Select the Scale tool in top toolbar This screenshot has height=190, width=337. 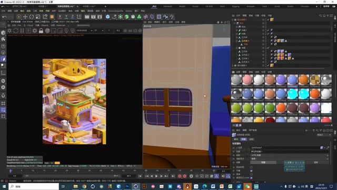(38, 16)
